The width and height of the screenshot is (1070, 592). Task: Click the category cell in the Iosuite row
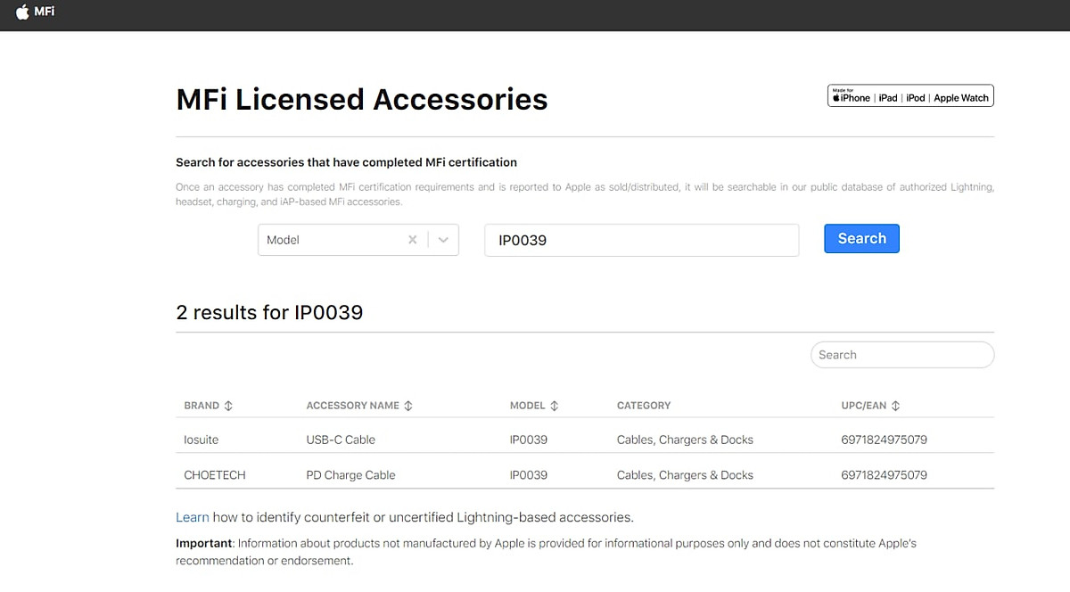685,440
